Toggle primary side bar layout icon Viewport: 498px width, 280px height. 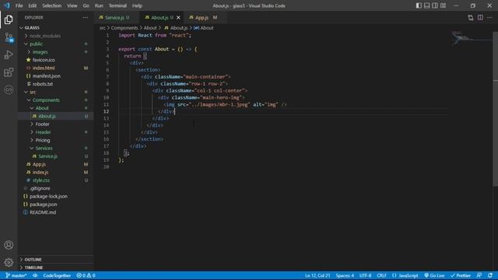point(419,5)
